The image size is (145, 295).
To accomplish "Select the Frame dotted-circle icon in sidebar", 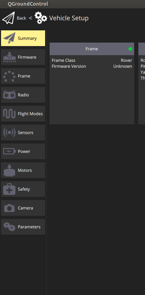I will point(9,76).
